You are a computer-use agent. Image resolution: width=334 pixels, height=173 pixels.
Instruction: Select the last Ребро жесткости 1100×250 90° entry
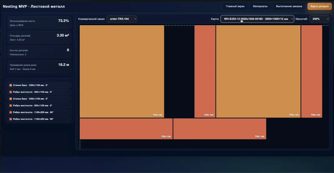[39, 119]
